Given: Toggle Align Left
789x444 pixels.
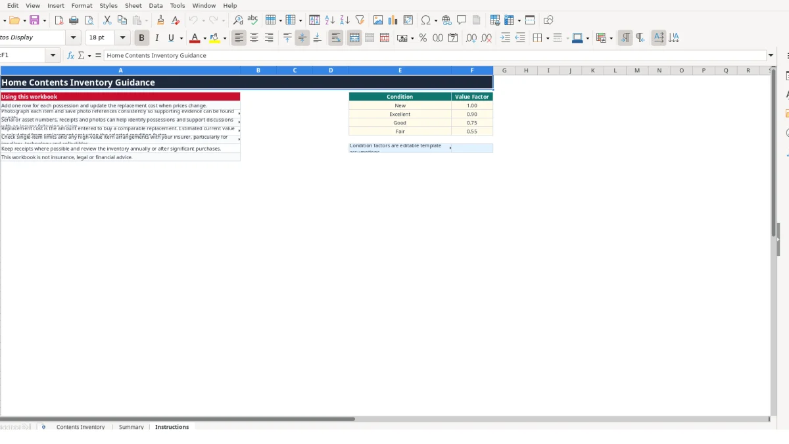Looking at the screenshot, I should coord(239,38).
